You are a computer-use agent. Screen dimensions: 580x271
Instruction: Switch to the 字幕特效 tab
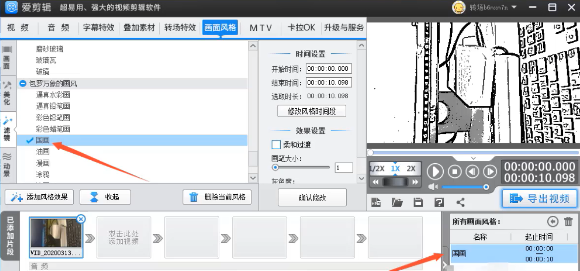point(99,28)
